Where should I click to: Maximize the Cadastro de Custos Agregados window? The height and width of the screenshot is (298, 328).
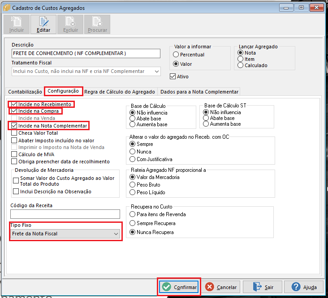coord(301,8)
